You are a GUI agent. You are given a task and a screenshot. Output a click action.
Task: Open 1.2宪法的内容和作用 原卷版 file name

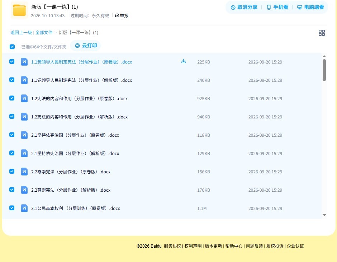point(79,98)
